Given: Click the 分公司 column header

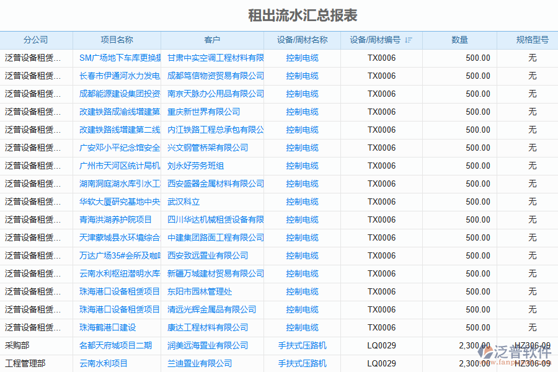Looking at the screenshot, I should coord(36,40).
